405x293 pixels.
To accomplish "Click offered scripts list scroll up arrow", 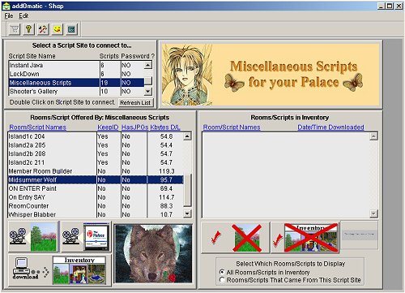I will tap(187, 136).
